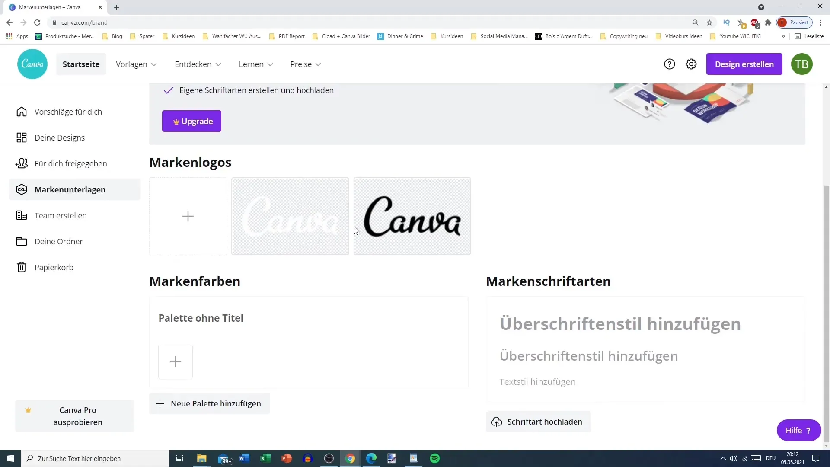Open Word from the taskbar
This screenshot has height=467, width=830.
[244, 458]
